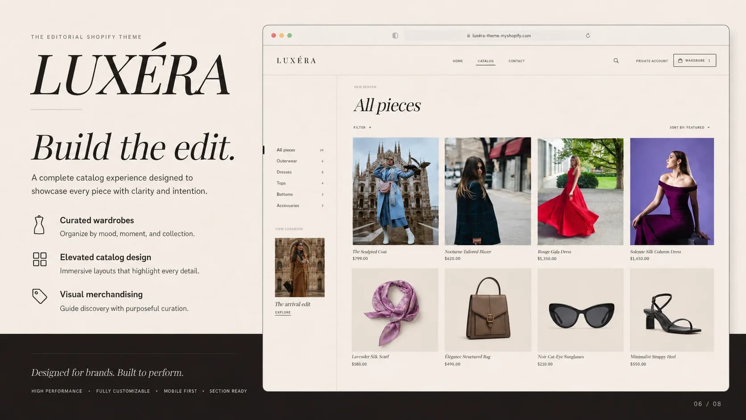This screenshot has height=420, width=746.
Task: Open The Sculpted Coat product image
Action: (x=396, y=191)
